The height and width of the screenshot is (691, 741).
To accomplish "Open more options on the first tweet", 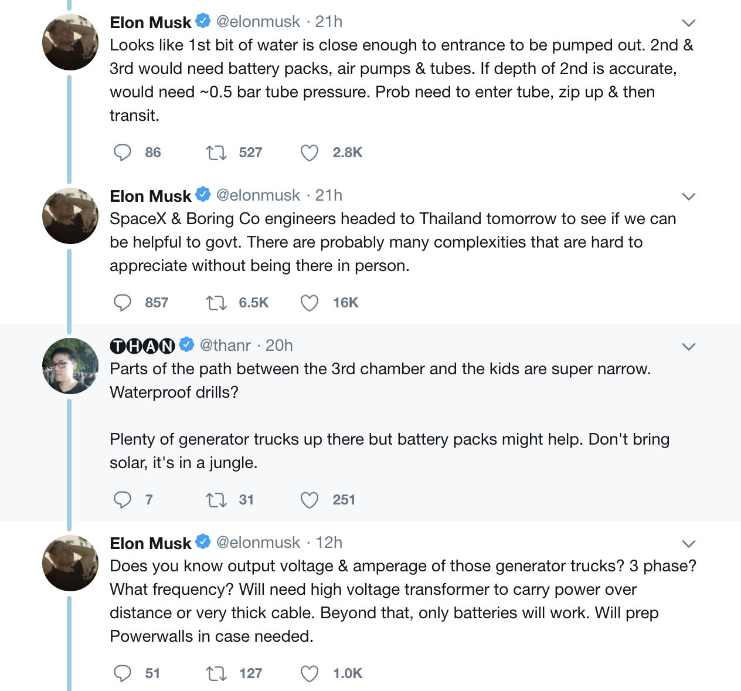I will 689,23.
